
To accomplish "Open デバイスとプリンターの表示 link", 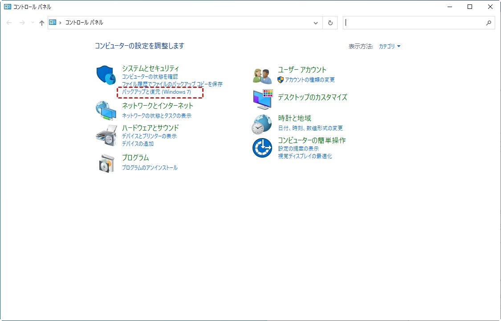I will [149, 136].
